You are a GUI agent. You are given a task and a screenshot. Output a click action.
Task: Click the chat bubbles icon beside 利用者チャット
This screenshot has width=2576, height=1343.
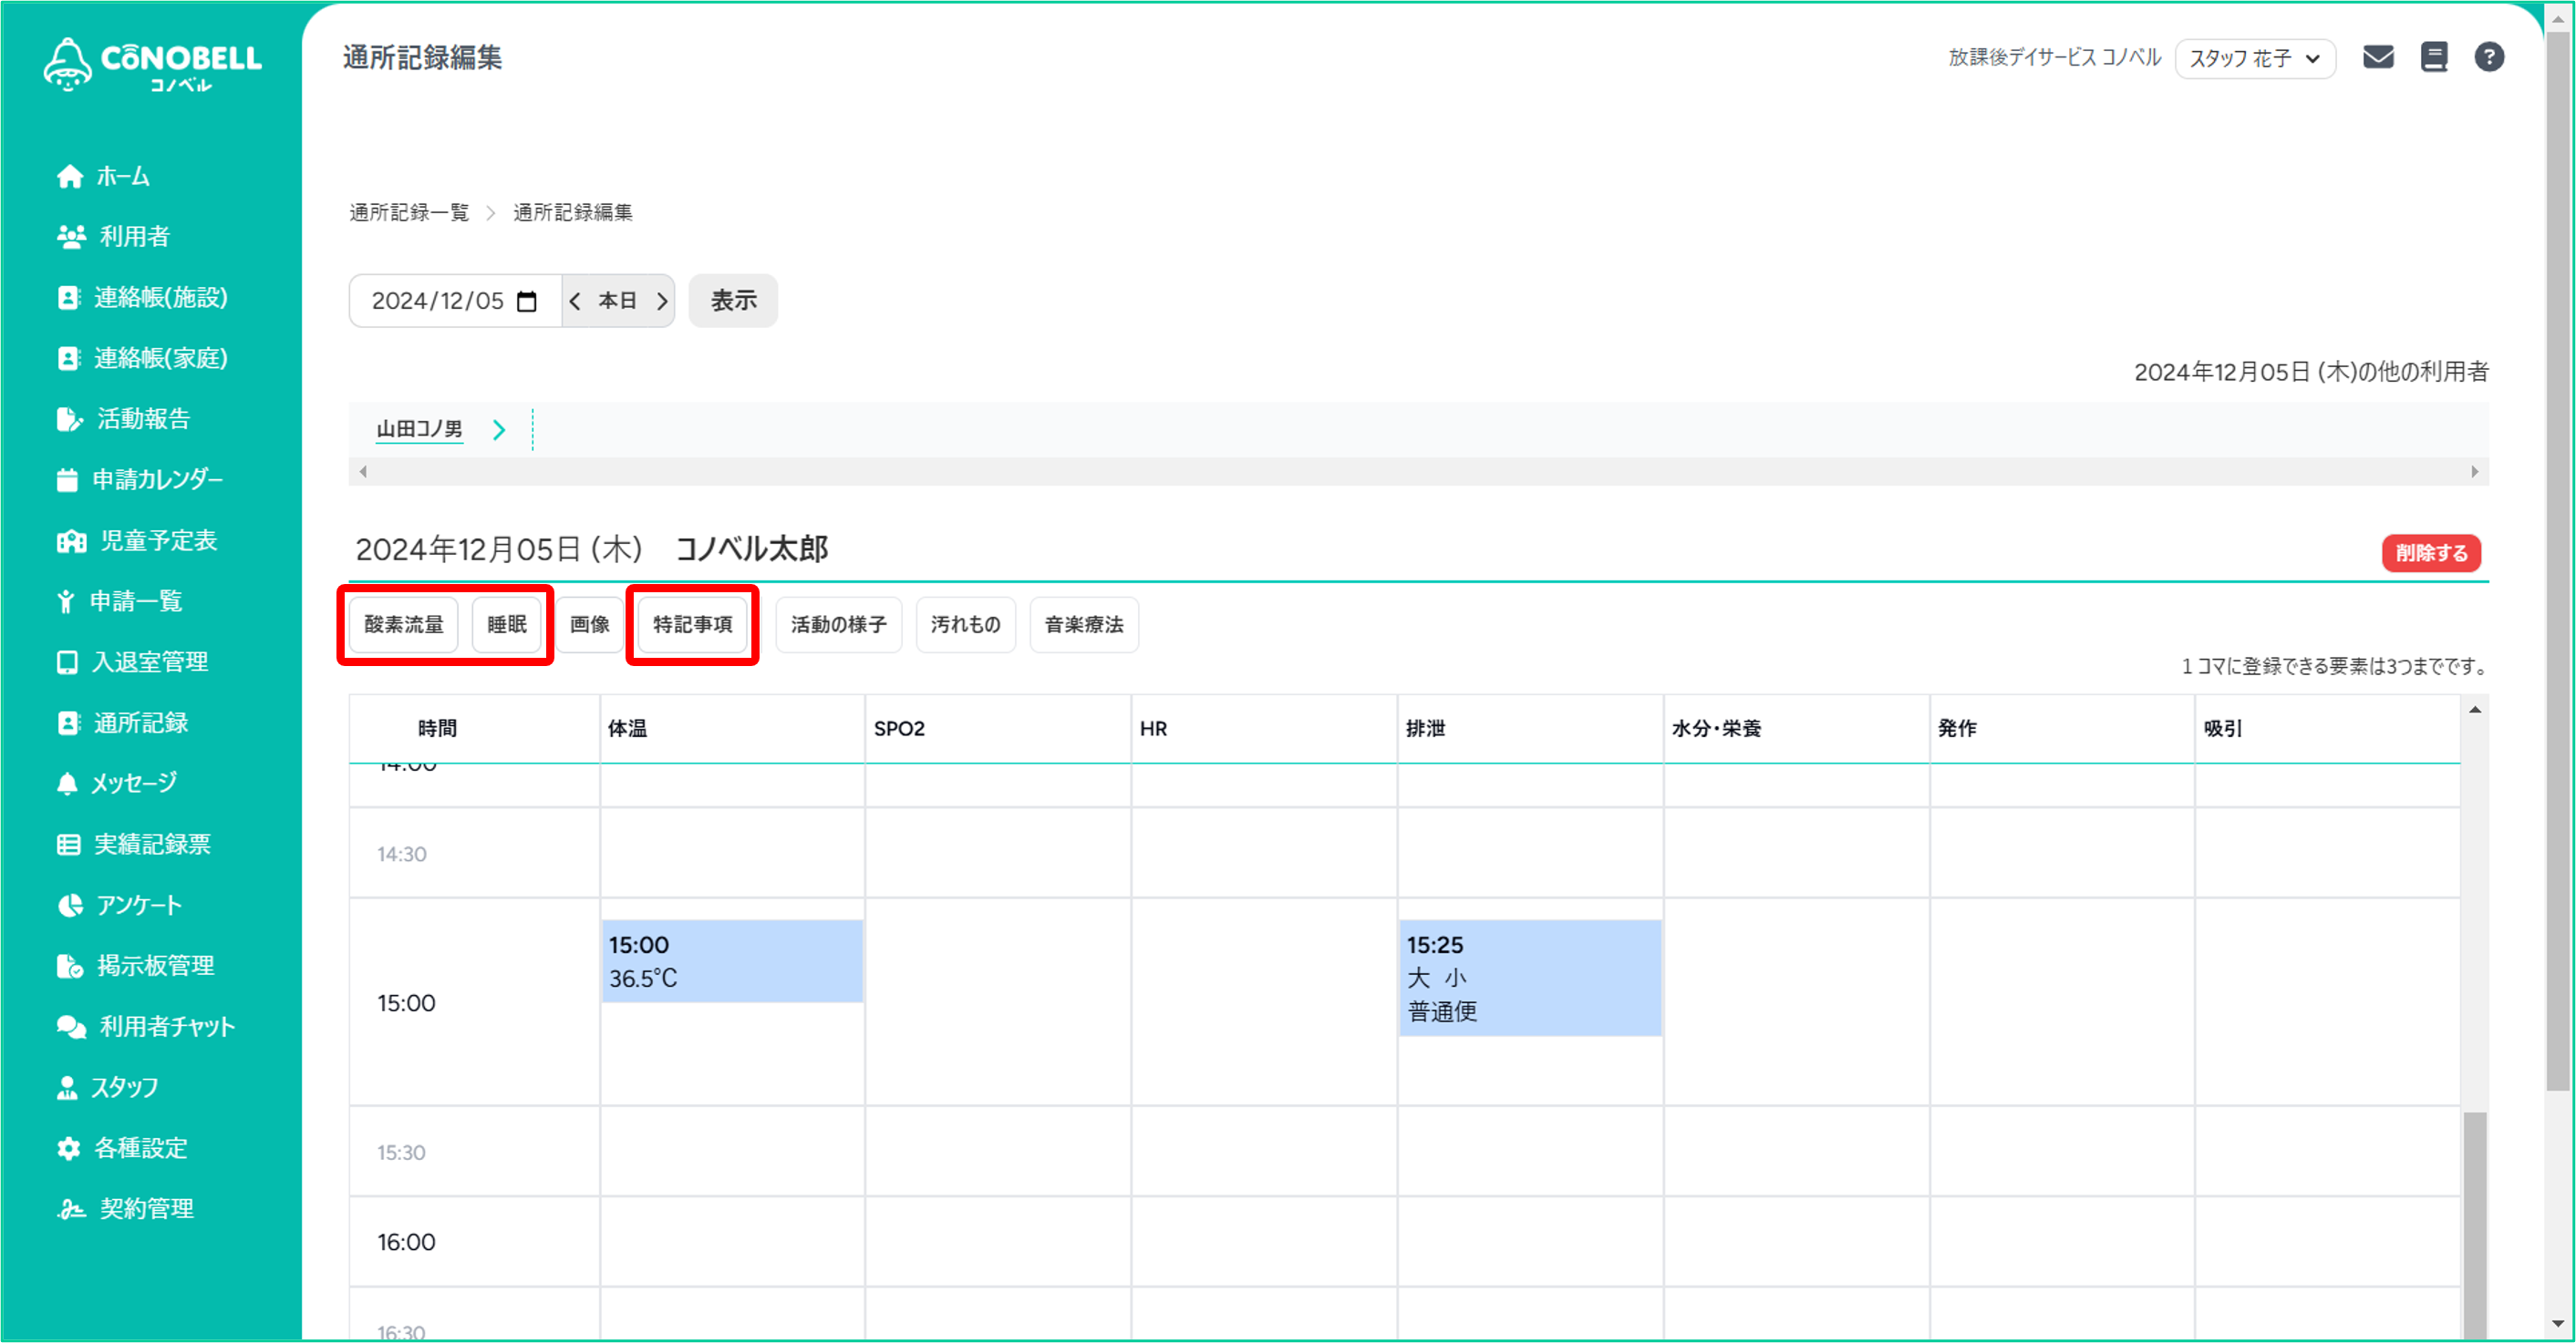point(71,1027)
